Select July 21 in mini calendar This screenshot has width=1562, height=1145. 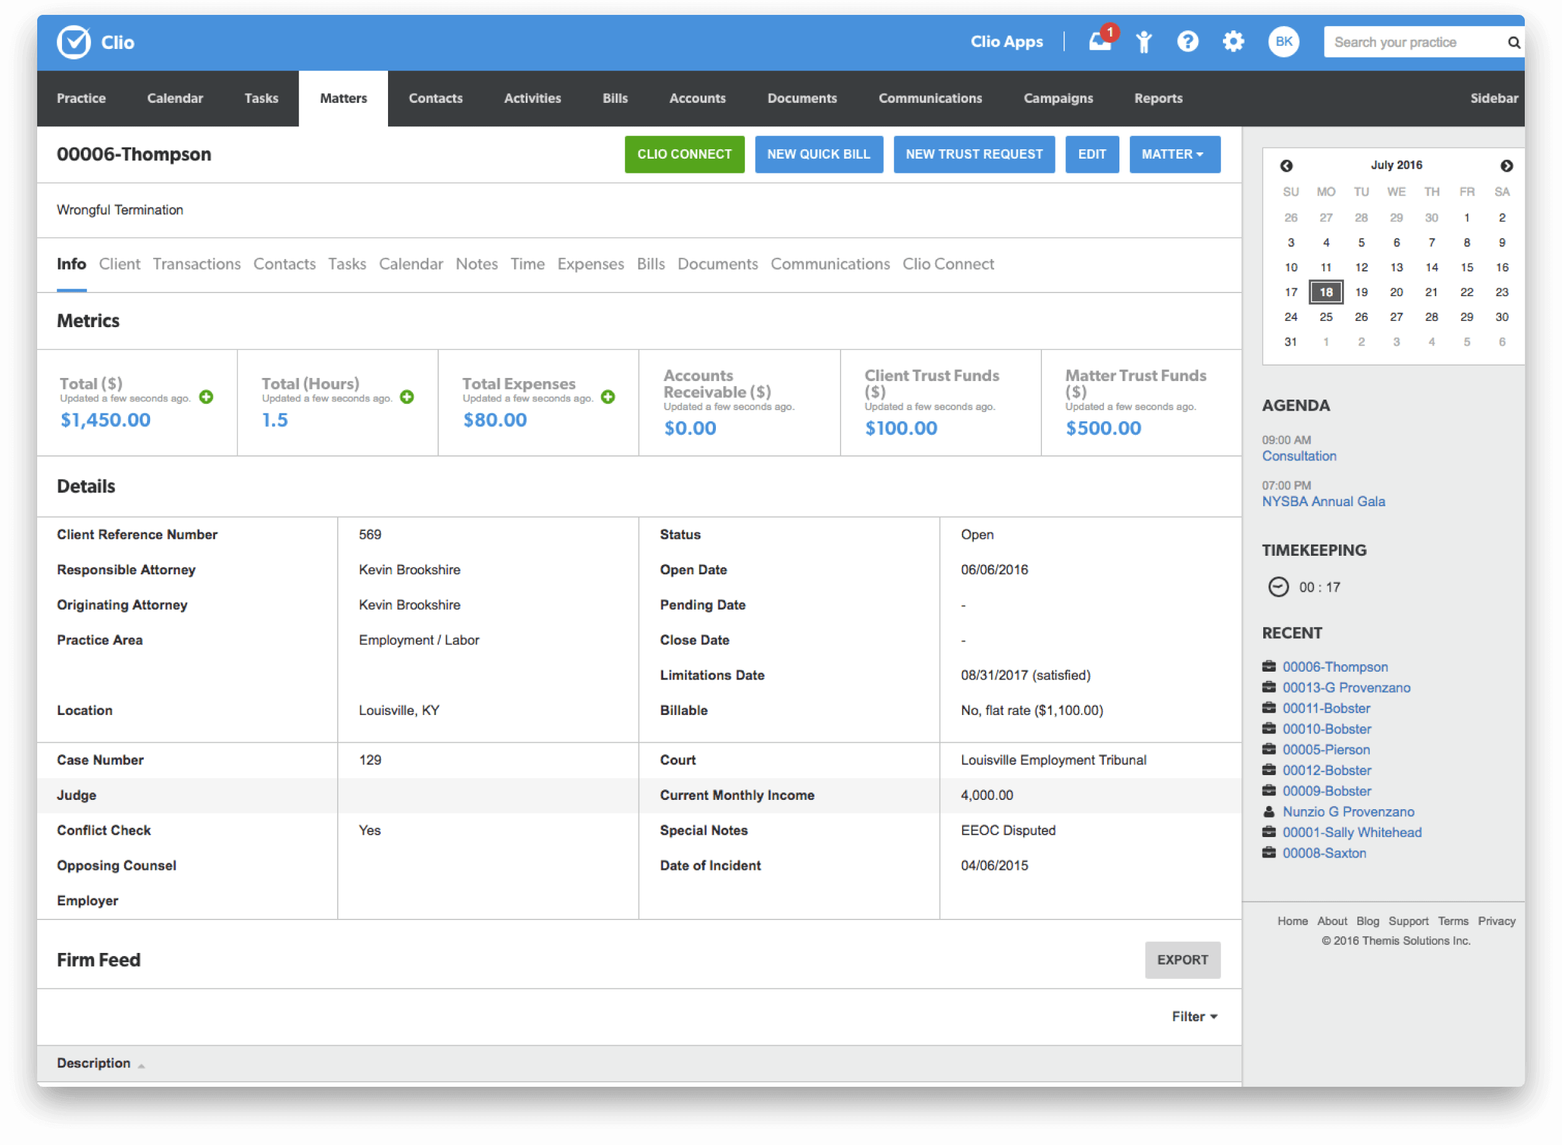tap(1431, 292)
